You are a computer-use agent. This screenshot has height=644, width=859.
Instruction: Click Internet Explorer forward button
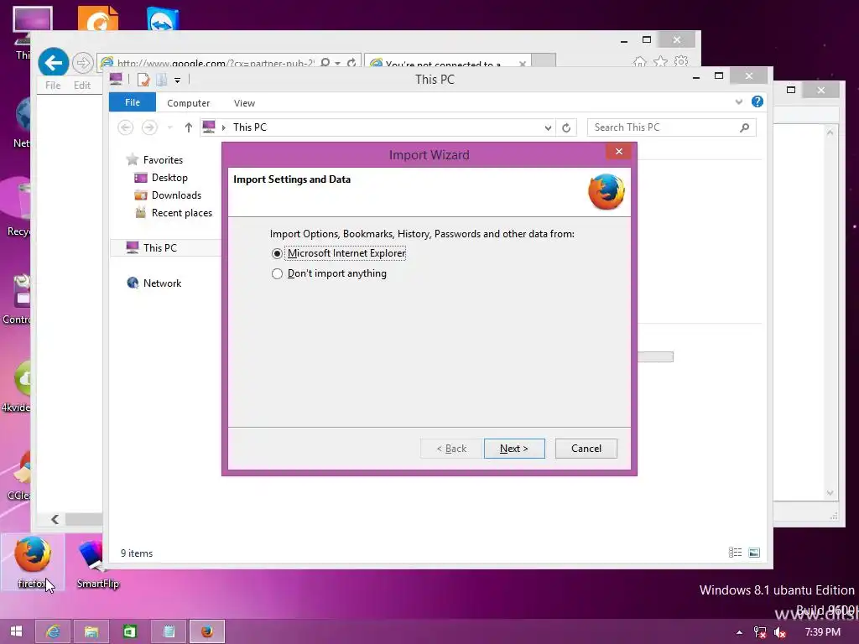tap(83, 63)
